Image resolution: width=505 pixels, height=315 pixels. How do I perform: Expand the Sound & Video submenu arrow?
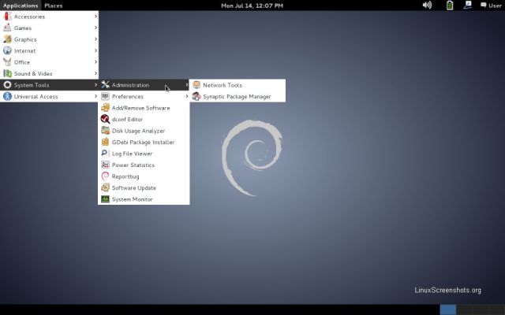(95, 73)
